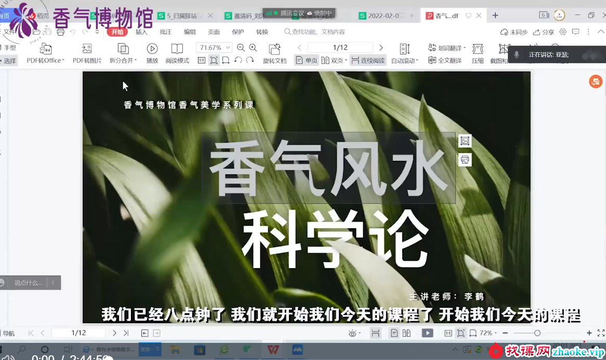606x360 pixels.
Task: Switch to the 5_归属驿站 document tab
Action: pyautogui.click(x=182, y=16)
